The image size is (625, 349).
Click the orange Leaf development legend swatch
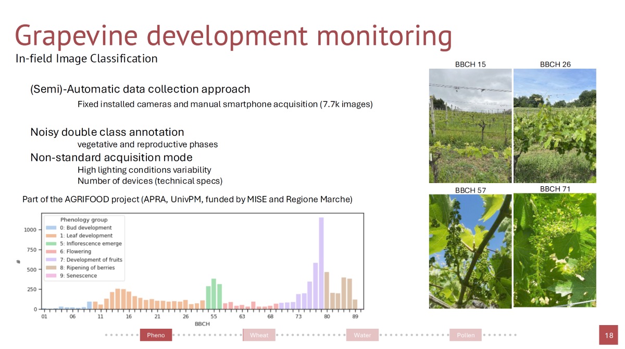click(x=52, y=236)
